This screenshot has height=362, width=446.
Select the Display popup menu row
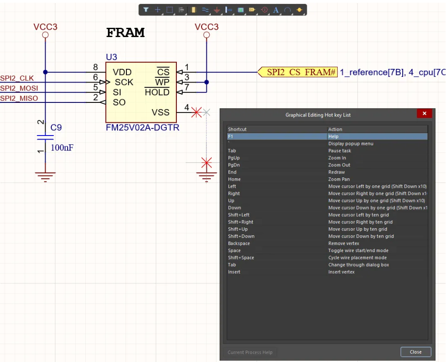(x=327, y=143)
